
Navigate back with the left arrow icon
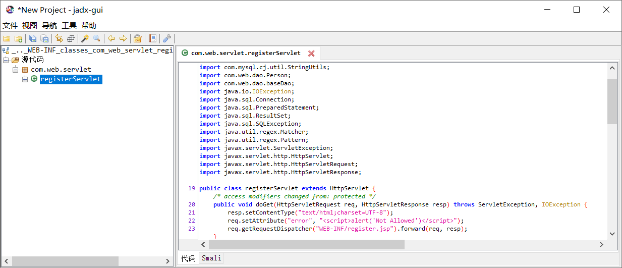pyautogui.click(x=111, y=38)
